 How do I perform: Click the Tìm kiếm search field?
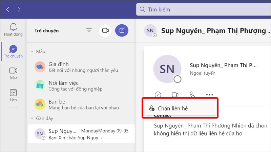coord(204,9)
